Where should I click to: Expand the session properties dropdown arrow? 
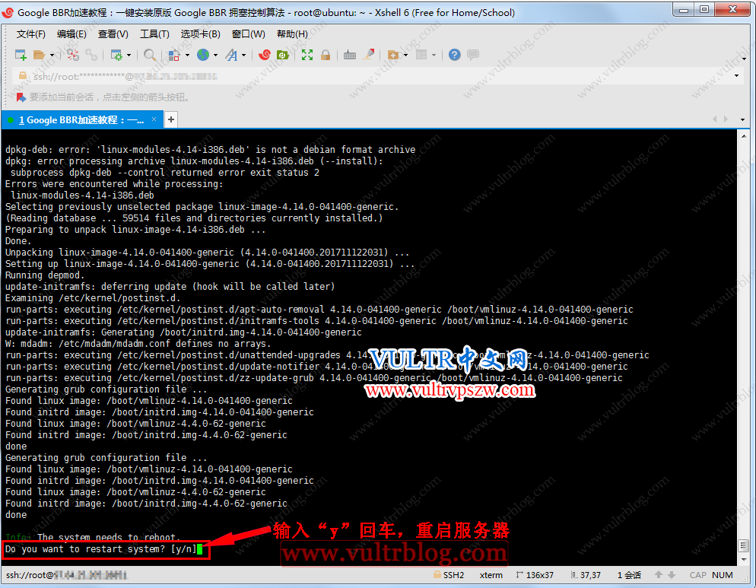(129, 56)
